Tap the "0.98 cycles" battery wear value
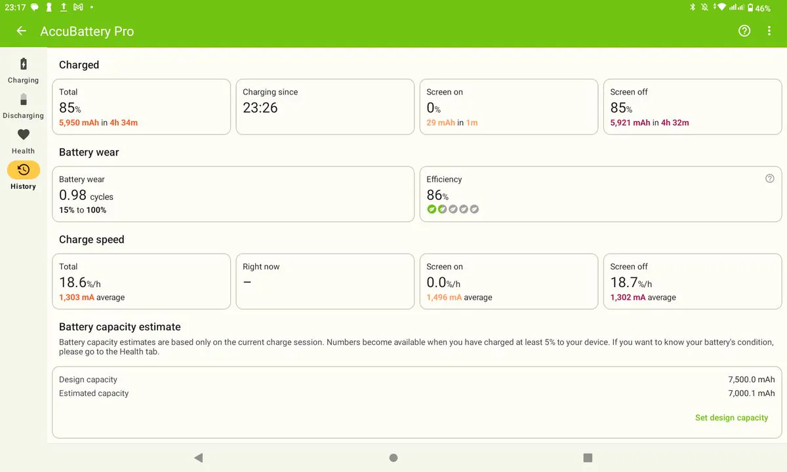 pos(86,195)
